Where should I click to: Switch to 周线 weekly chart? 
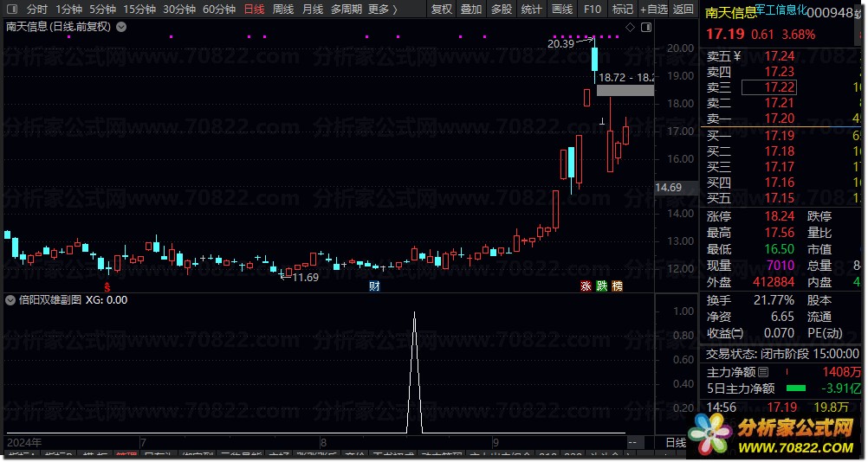point(283,10)
